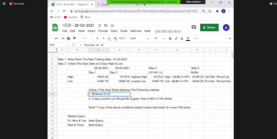The image size is (277, 139).
Task: Open the Format menu
Action: click(103, 31)
